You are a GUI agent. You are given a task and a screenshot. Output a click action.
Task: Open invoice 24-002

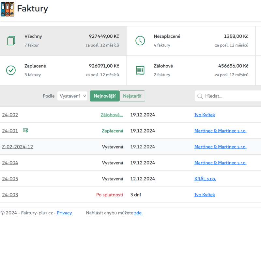tap(10, 115)
